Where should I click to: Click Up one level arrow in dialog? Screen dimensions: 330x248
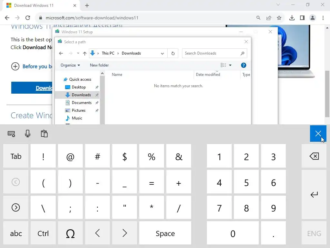85,53
